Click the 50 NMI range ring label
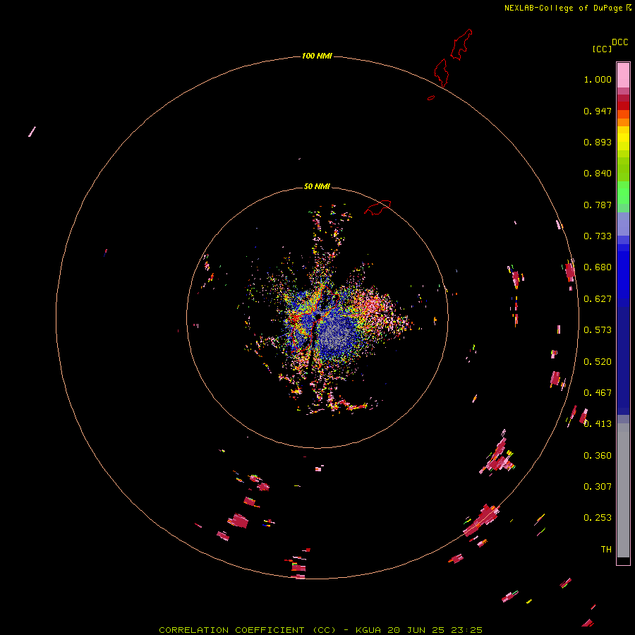 pos(317,186)
